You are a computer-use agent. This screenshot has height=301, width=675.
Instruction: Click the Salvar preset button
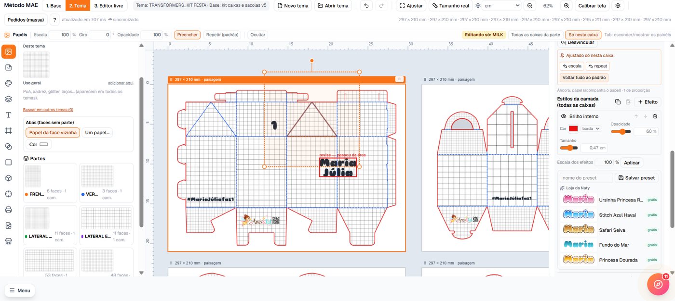pyautogui.click(x=637, y=178)
